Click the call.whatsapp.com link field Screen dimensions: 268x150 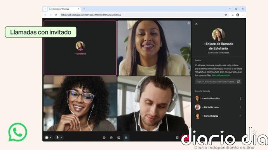[218, 81]
